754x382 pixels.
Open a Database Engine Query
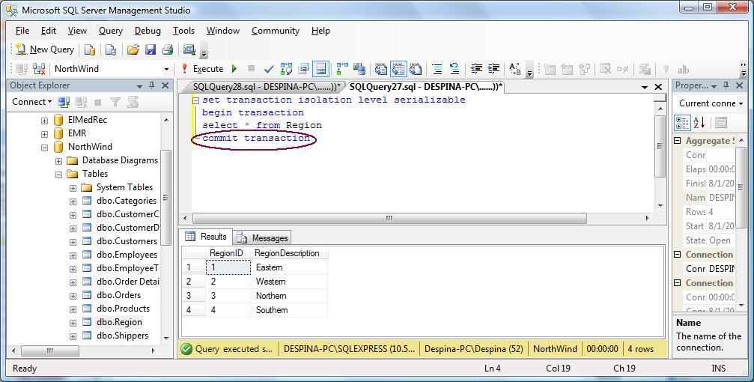[89, 49]
